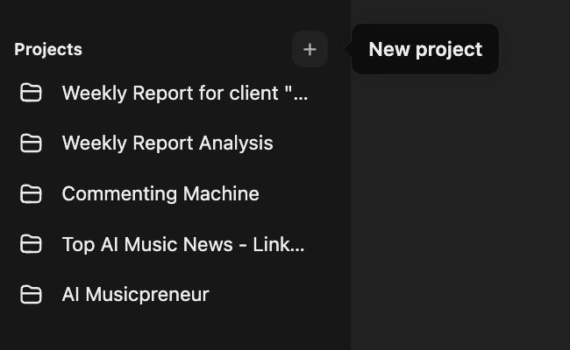The height and width of the screenshot is (350, 570).
Task: Click folder icon for Top AI Music News
Action: (x=32, y=244)
